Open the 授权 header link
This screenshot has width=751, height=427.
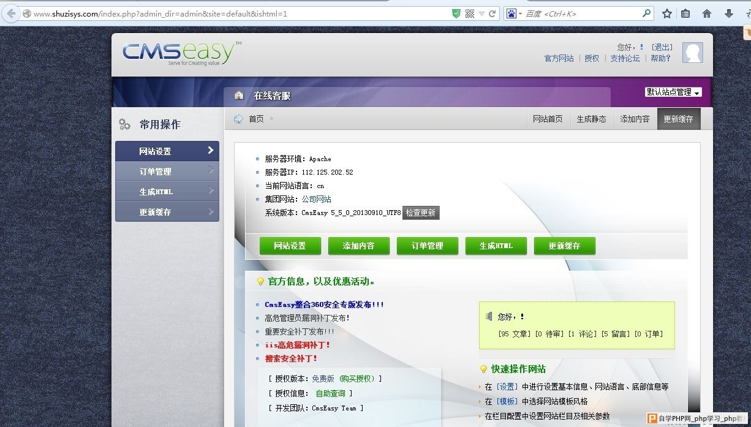(592, 59)
